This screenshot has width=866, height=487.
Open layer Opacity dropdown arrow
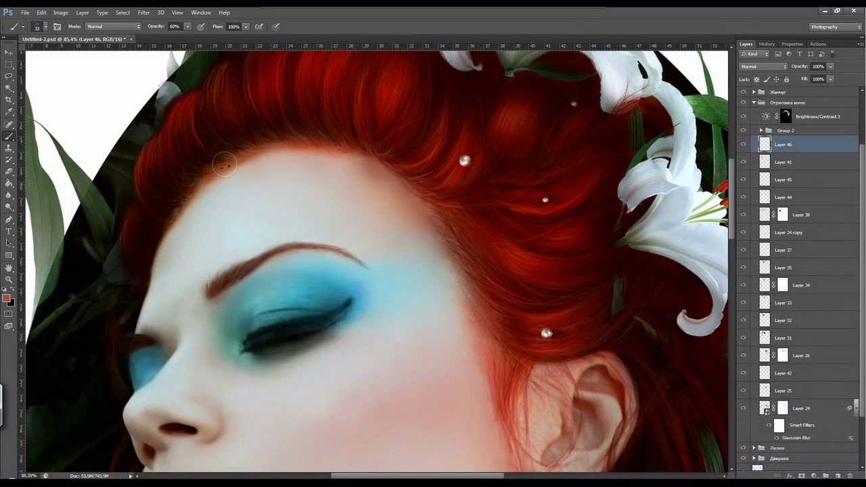[x=830, y=66]
